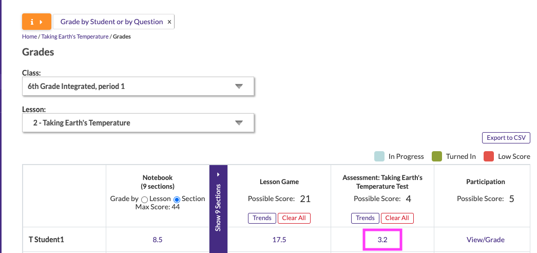Open the Class dropdown
This screenshot has width=537, height=253.
(138, 86)
